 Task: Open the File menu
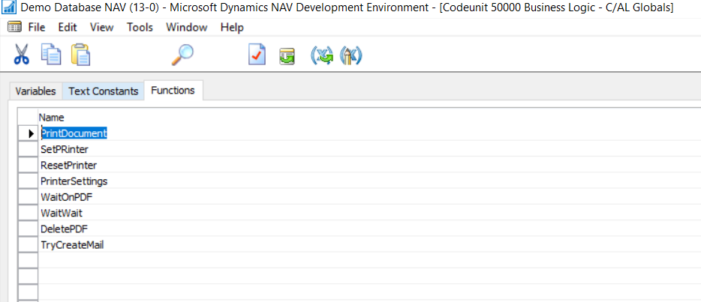(x=37, y=28)
